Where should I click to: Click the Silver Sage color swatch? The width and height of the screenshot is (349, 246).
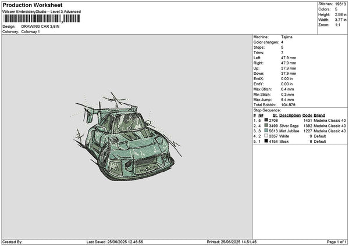(266, 125)
